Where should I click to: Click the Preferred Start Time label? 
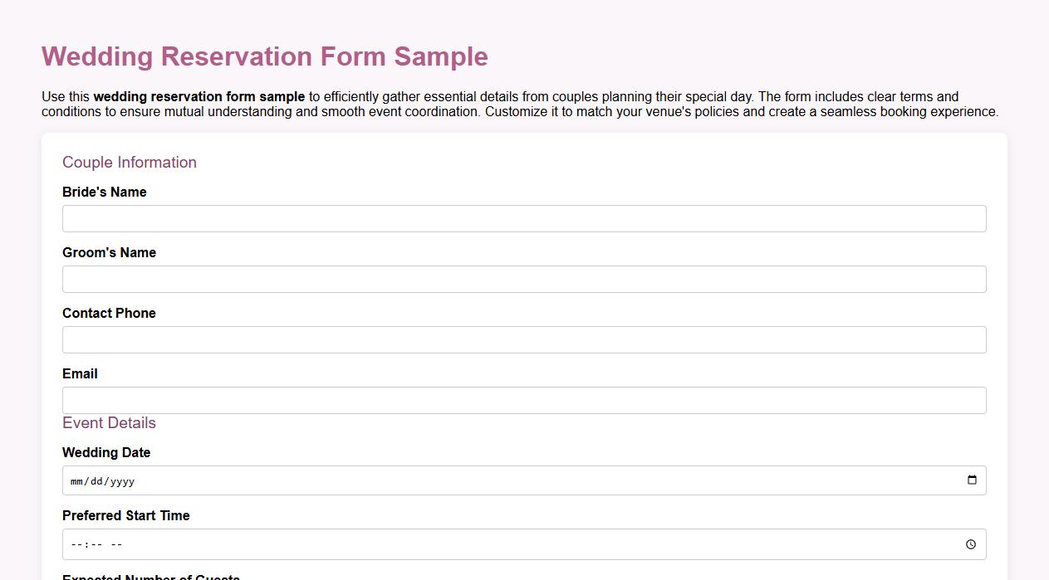126,515
